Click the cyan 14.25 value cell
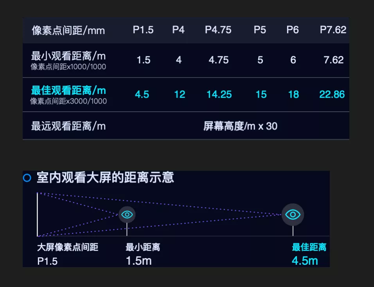The width and height of the screenshot is (374, 287). [x=219, y=94]
